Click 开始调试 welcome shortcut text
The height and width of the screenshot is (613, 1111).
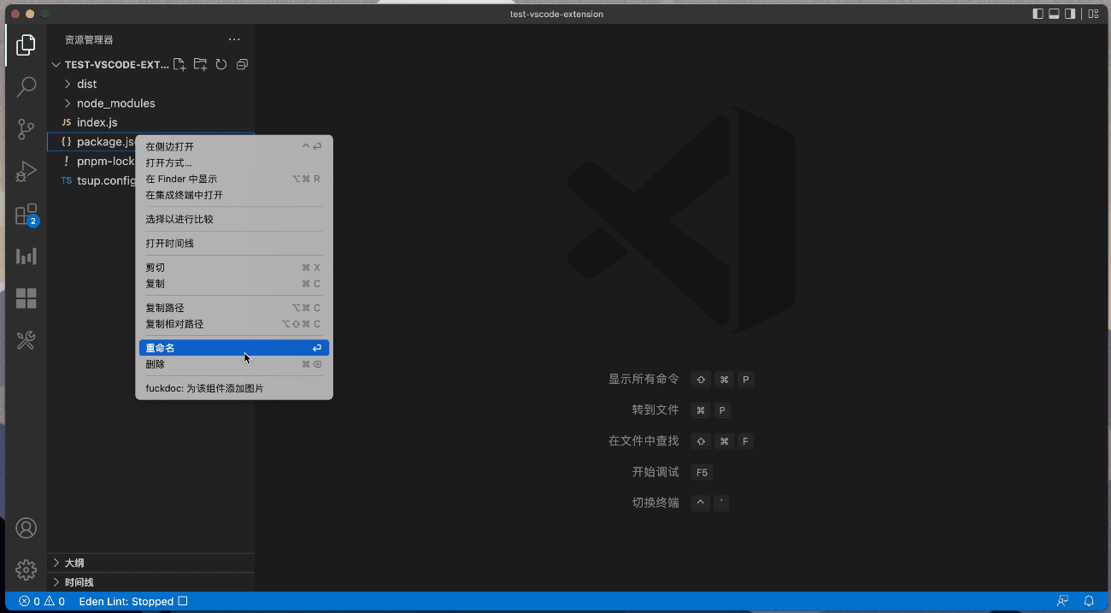(x=655, y=472)
